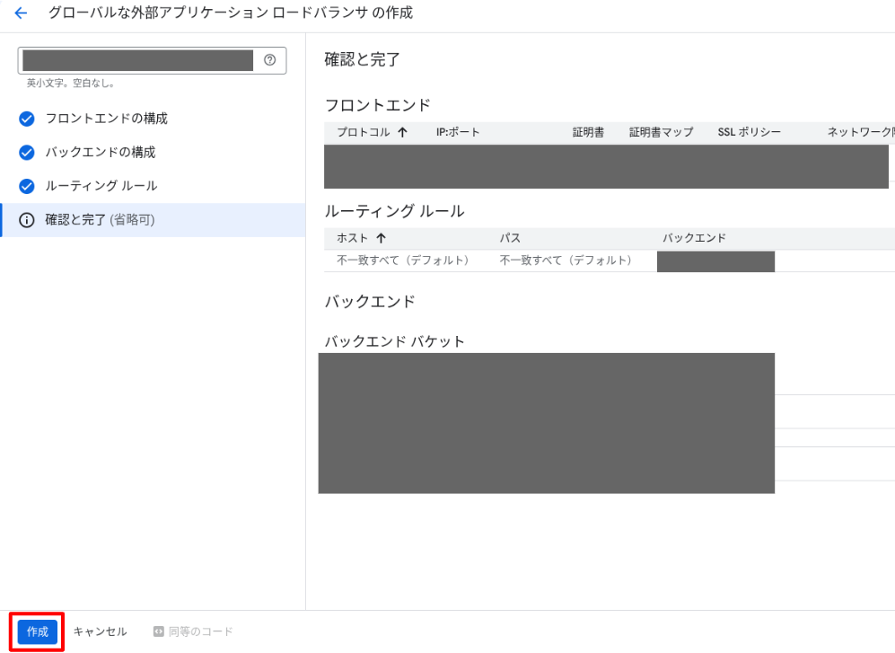Click the バックエンド column header in routing table
Screen dimensions: 895x653
[x=694, y=238]
